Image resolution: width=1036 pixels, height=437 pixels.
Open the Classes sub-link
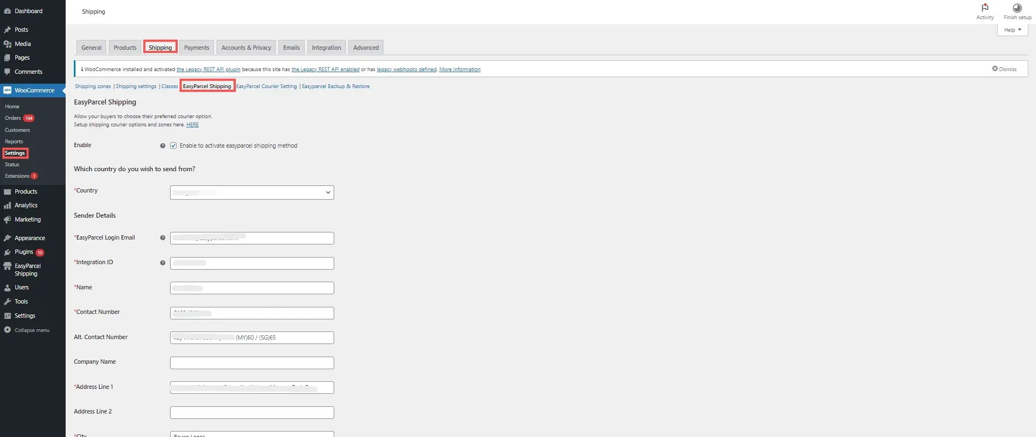(170, 86)
